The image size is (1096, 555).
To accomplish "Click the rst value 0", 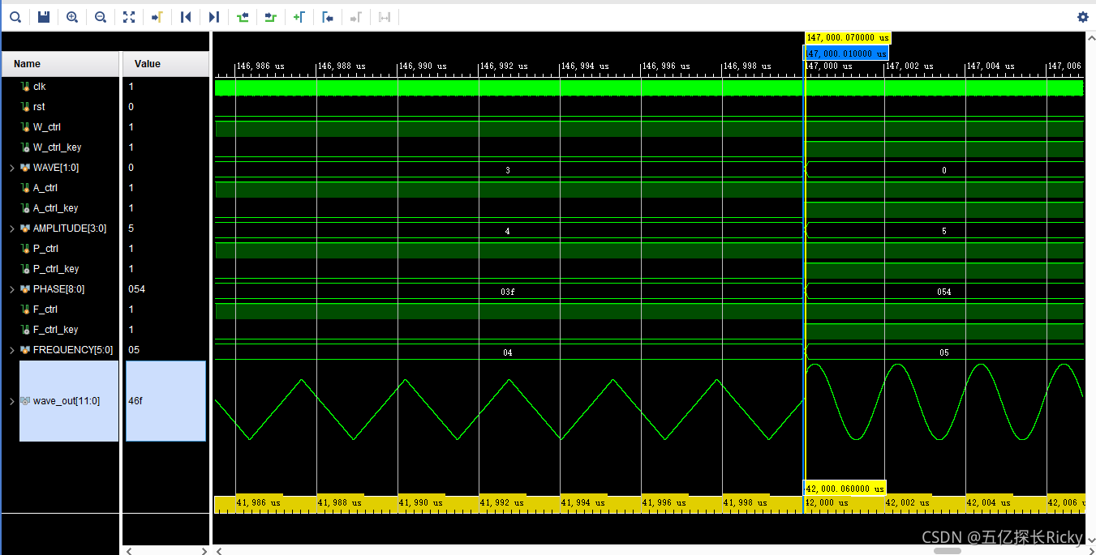I will tap(131, 107).
